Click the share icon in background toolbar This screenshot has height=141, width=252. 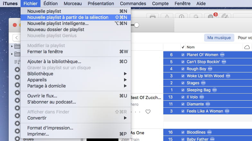pos(167,16)
